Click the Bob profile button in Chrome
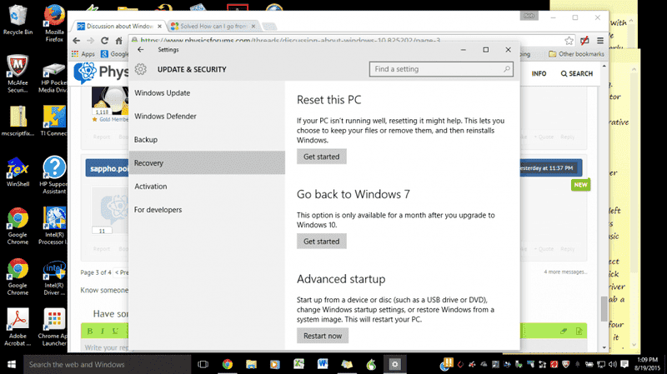 pos(529,16)
